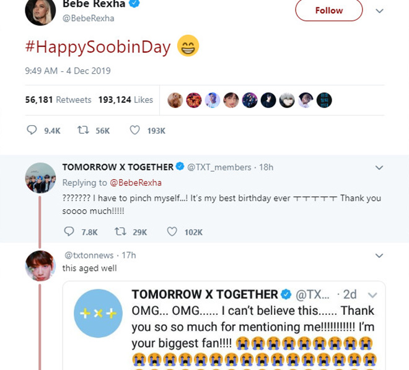
Task: Click TOMORROW X TOGETHER's verified badge in reply
Action: [x=180, y=167]
